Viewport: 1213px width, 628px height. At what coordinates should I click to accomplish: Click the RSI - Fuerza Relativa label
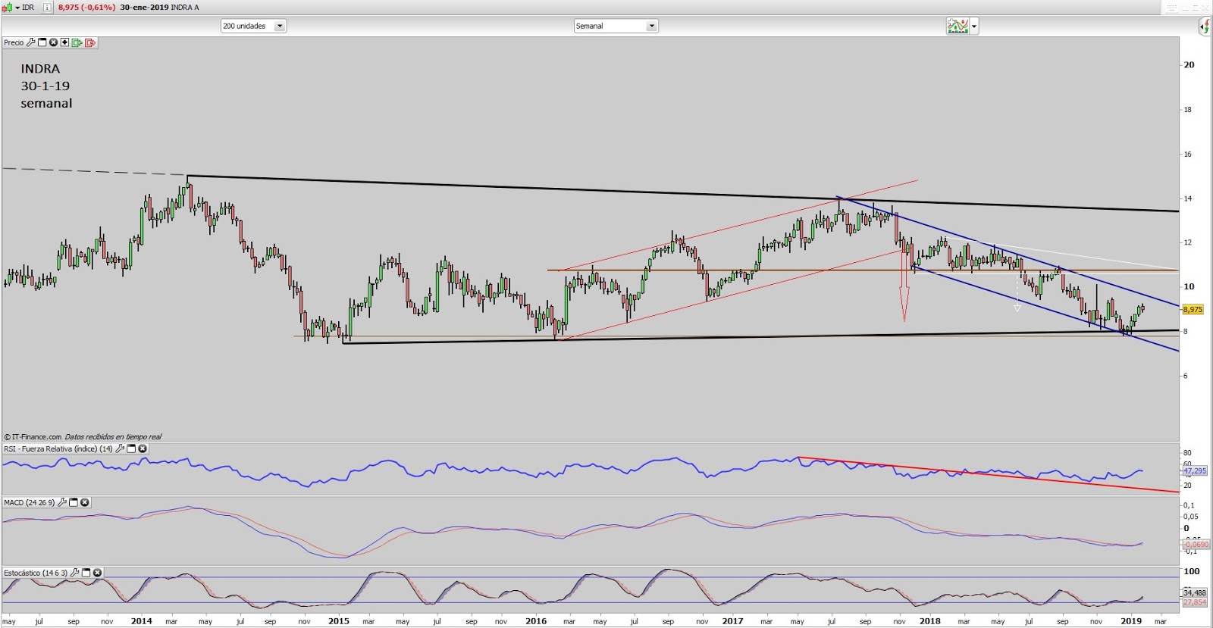[x=58, y=448]
